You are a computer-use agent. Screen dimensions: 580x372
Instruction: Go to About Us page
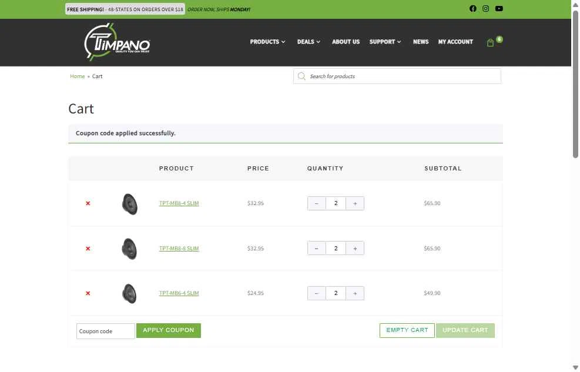346,42
